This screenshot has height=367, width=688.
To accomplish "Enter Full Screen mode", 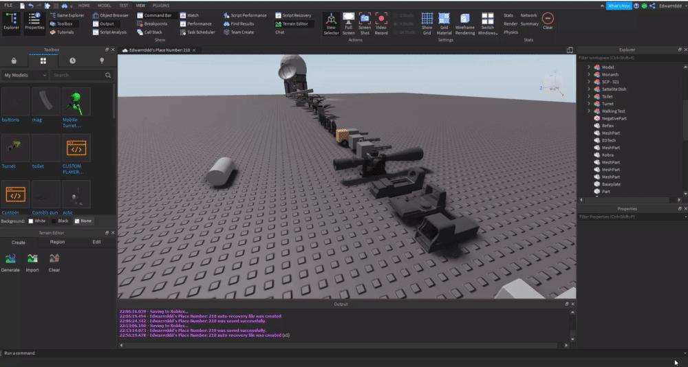I will (348, 23).
